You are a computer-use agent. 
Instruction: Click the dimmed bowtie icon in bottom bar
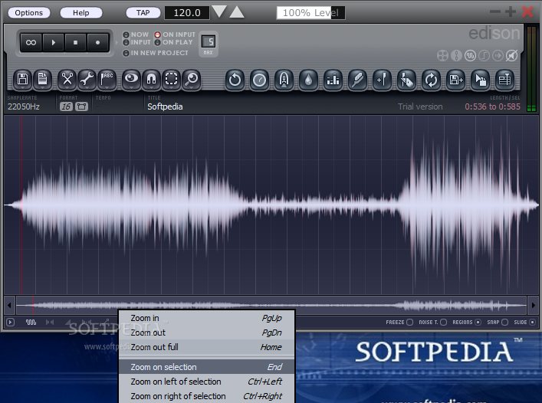click(x=50, y=323)
